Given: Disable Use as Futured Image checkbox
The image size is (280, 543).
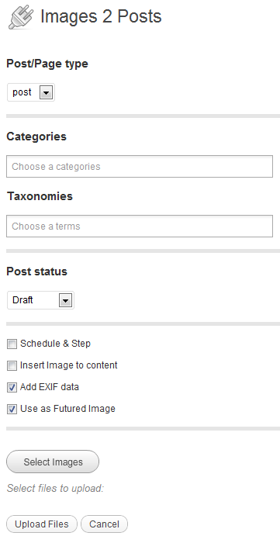Looking at the screenshot, I should coord(12,410).
